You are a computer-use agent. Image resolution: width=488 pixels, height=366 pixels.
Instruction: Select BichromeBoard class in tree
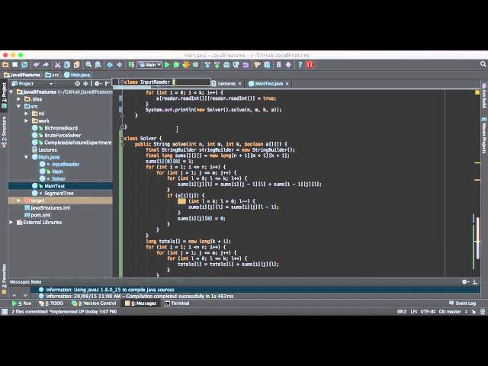tap(61, 128)
